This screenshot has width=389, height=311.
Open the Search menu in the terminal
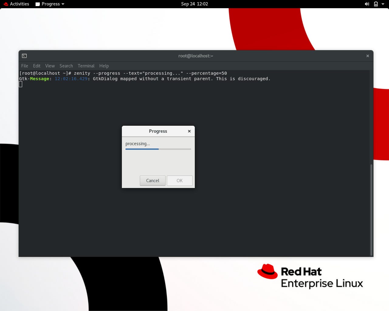(x=66, y=66)
